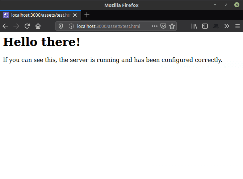Open the Firefox hamburger menu
This screenshot has height=179, width=243.
(x=238, y=26)
